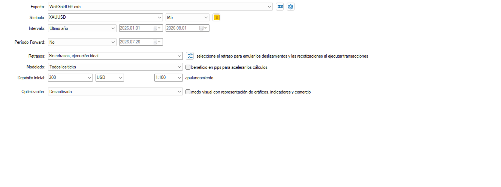This screenshot has height=187, width=501.
Task: Click the seleccione el retraso description text
Action: click(283, 56)
